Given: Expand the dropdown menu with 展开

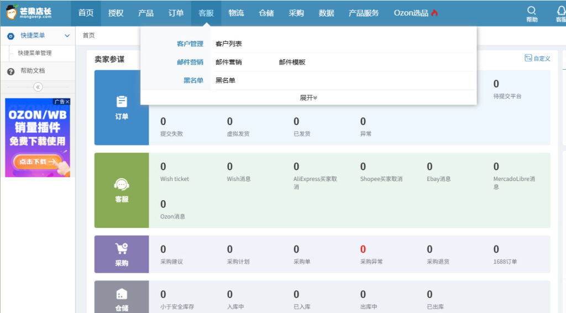Looking at the screenshot, I should pyautogui.click(x=308, y=98).
